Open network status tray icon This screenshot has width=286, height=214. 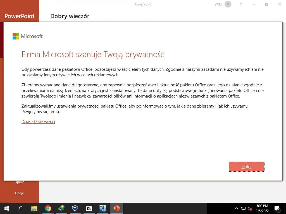click(x=243, y=208)
